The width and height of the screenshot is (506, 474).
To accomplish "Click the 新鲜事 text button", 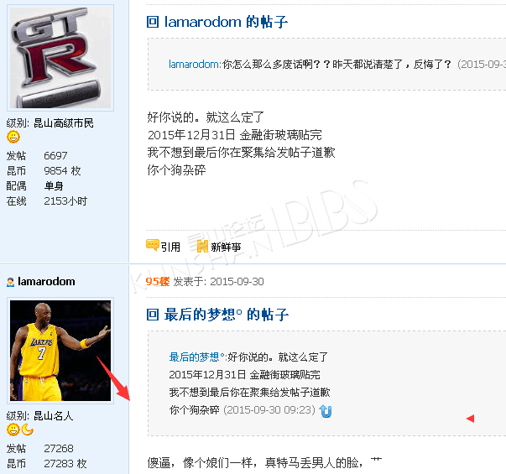I will (226, 247).
